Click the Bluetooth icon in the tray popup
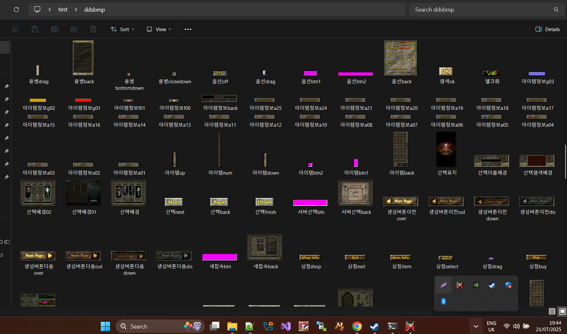567x334 pixels. [444, 301]
